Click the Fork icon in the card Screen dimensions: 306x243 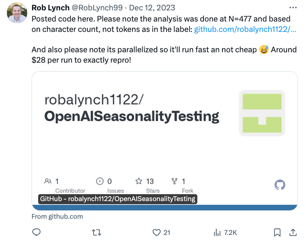coord(174,181)
